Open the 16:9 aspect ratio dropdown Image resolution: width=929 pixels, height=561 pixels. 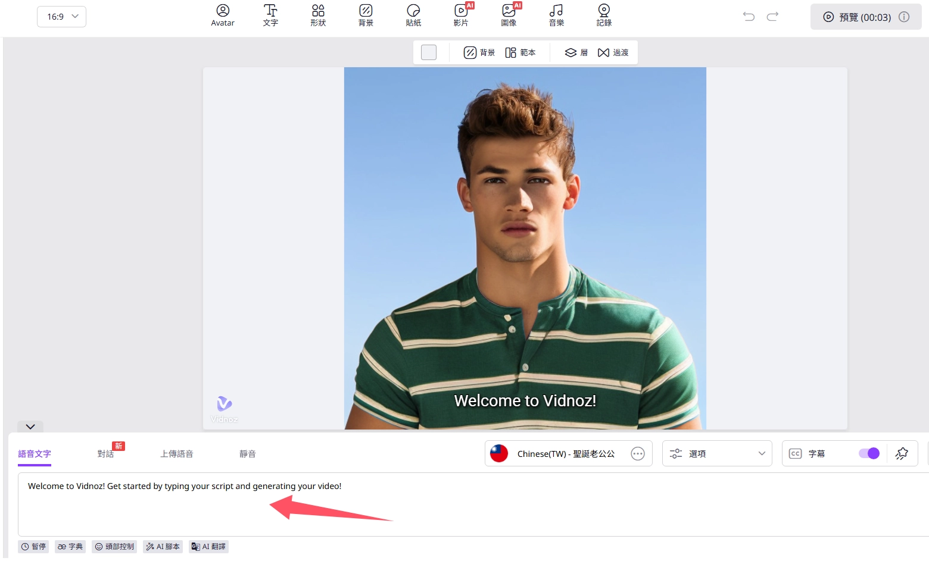tap(61, 17)
